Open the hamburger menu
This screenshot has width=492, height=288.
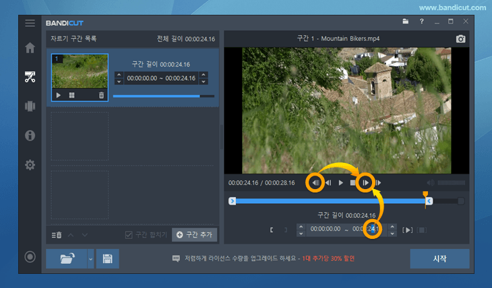[x=30, y=23]
